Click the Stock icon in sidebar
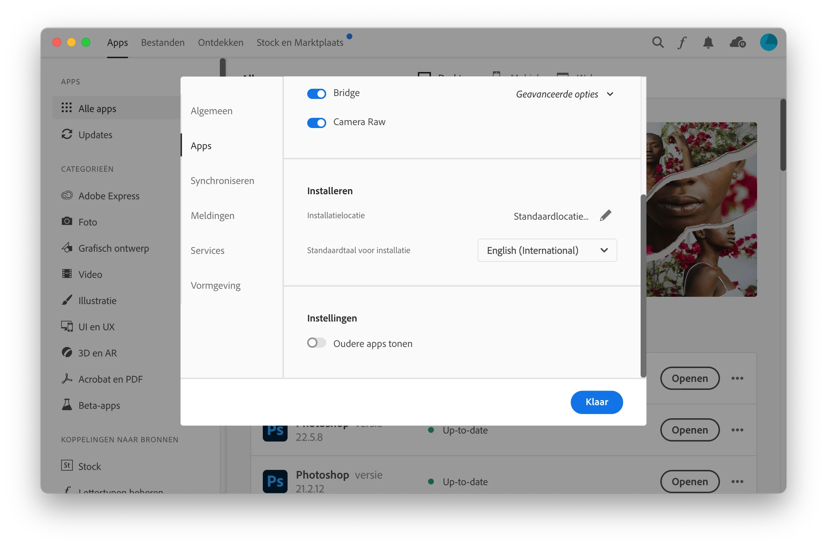Viewport: 827px width, 547px height. point(67,466)
